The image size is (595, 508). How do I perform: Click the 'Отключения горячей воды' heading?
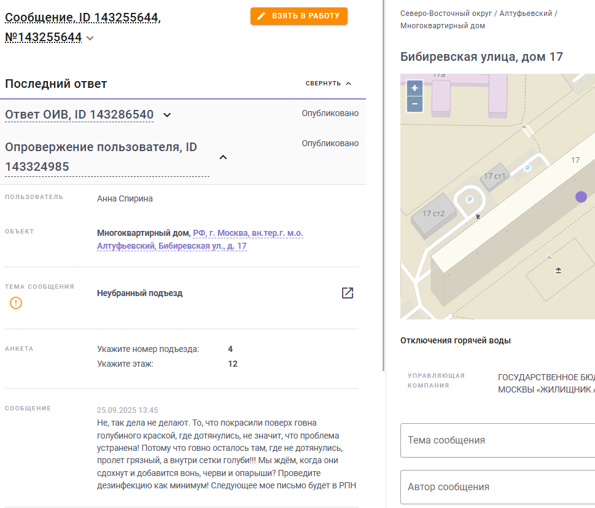456,340
